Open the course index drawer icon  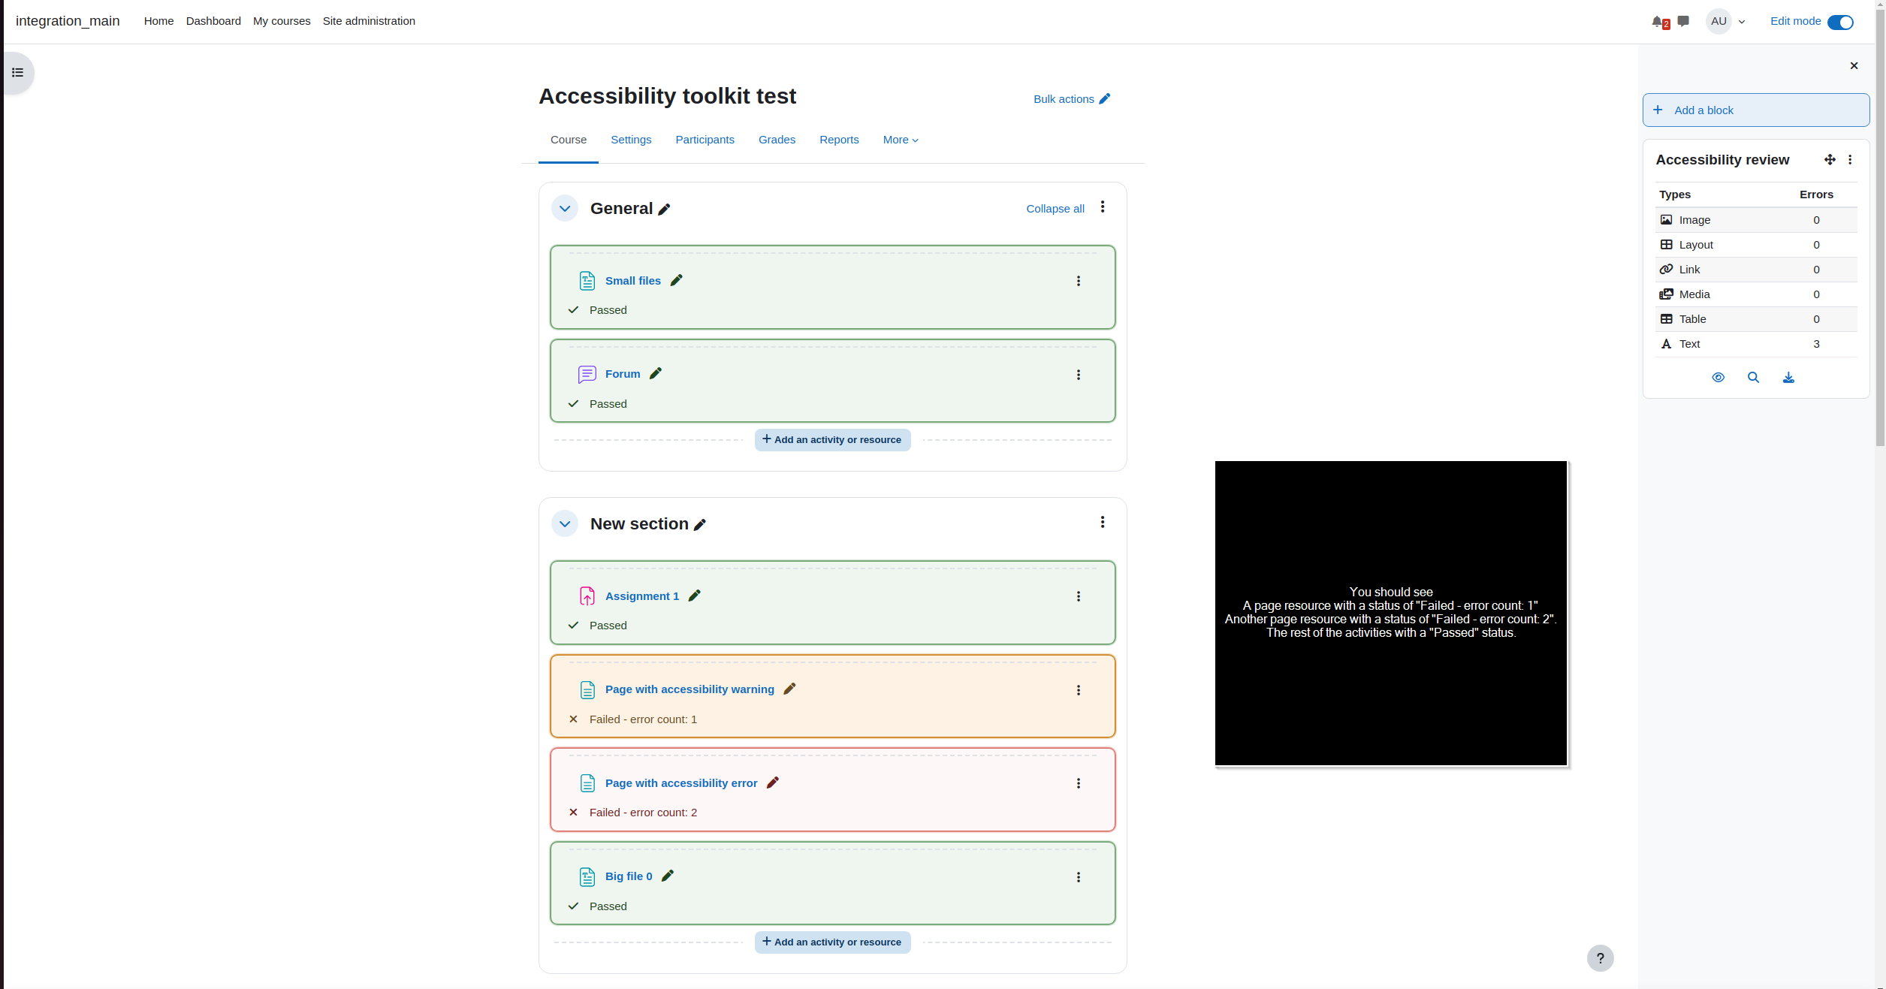click(17, 73)
